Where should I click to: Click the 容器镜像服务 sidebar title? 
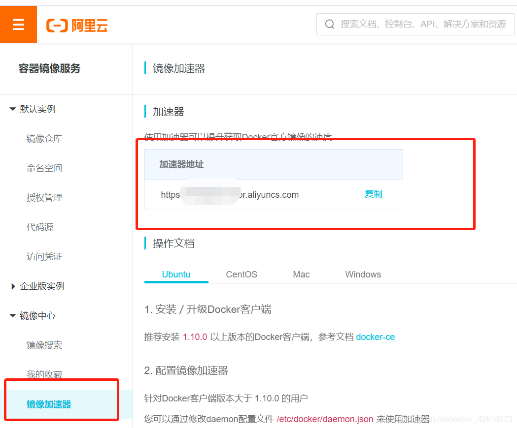[49, 68]
